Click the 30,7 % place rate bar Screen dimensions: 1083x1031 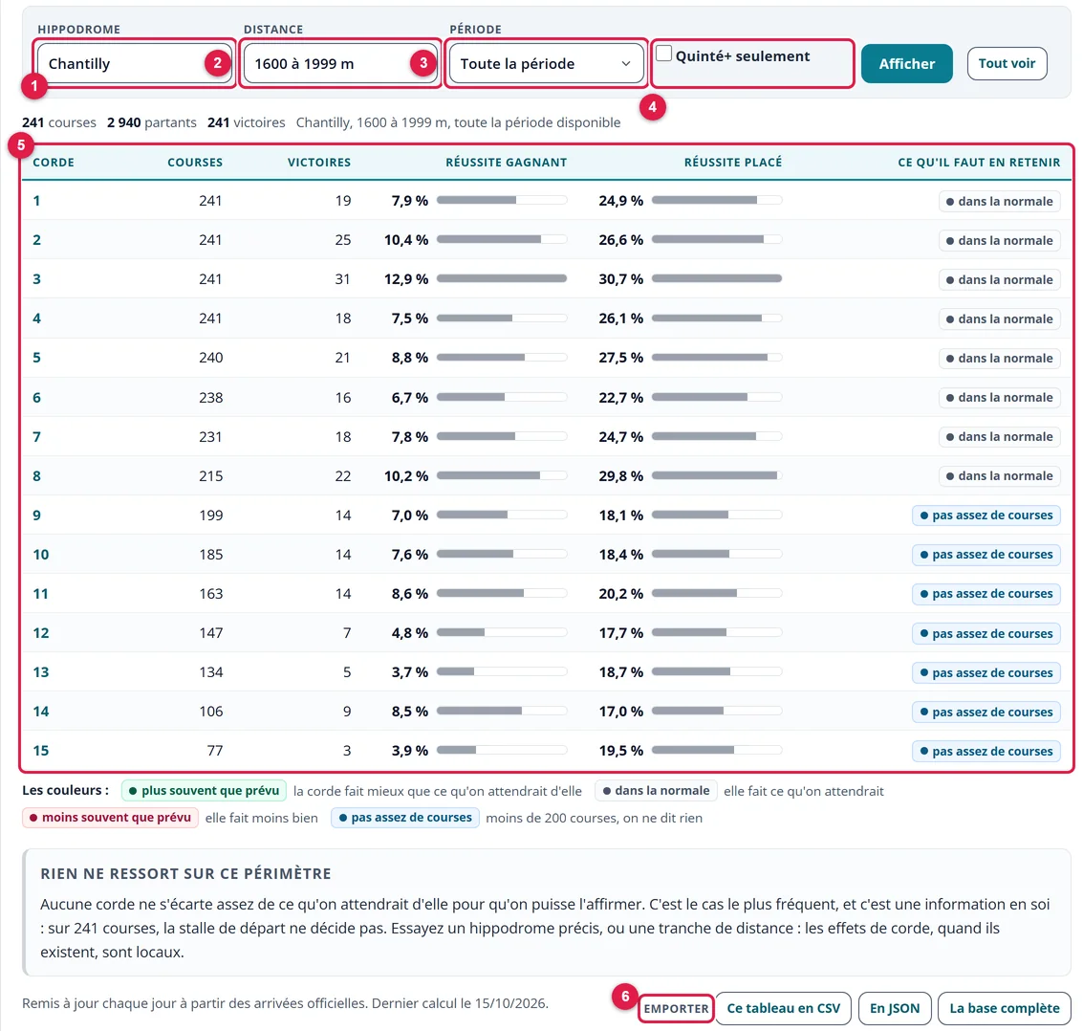717,278
